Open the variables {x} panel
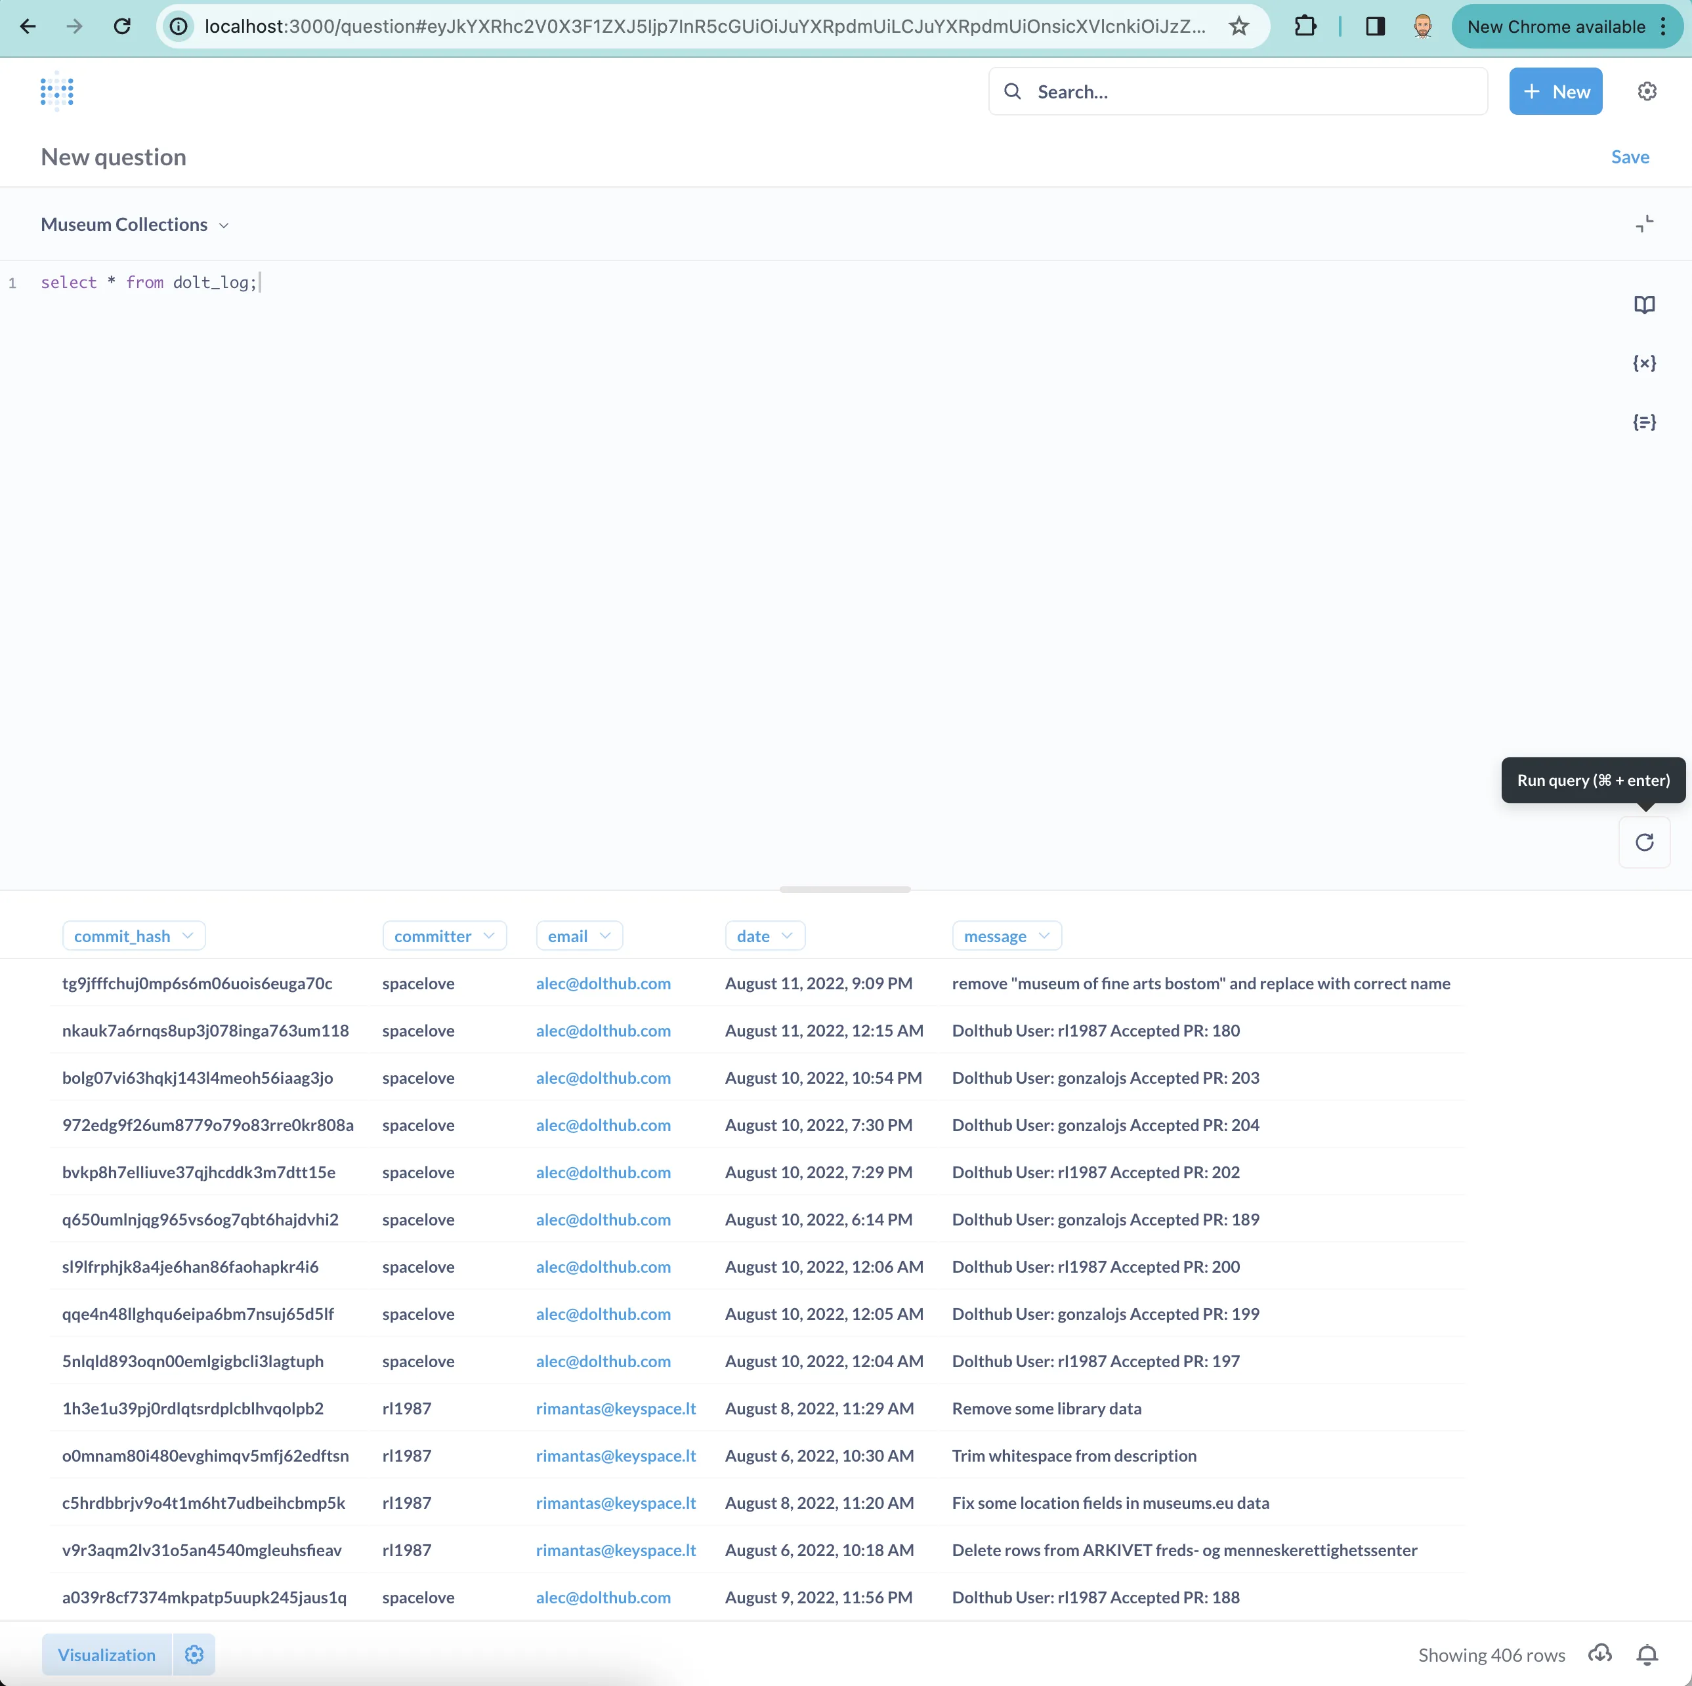Screen dimensions: 1692x1686 pyautogui.click(x=1644, y=363)
